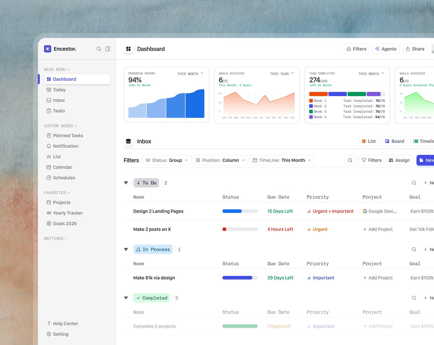Click the Google icon in Design 2 Landing Pages row

365,211
